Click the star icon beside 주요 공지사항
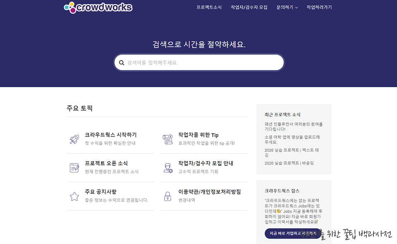 point(74,196)
